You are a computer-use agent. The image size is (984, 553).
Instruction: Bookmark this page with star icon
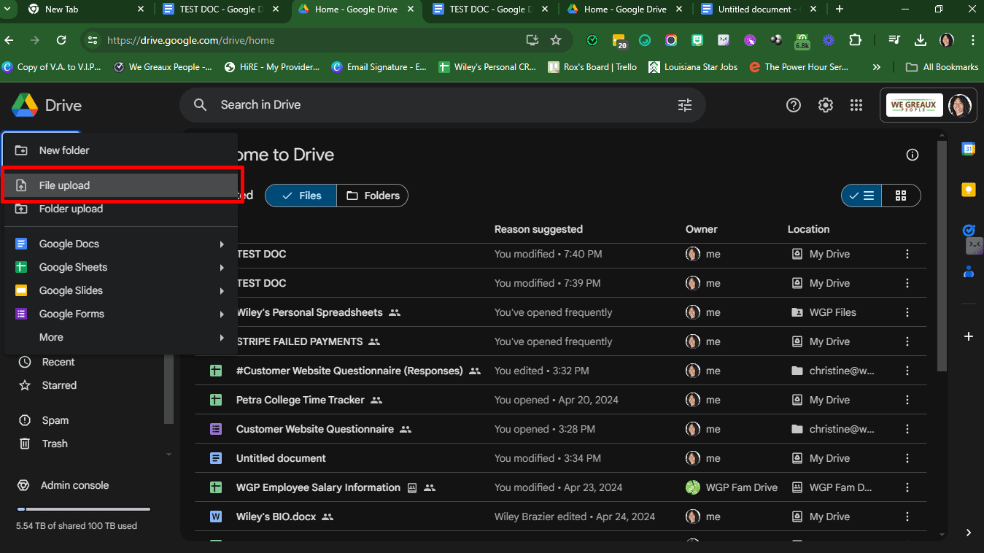(556, 40)
